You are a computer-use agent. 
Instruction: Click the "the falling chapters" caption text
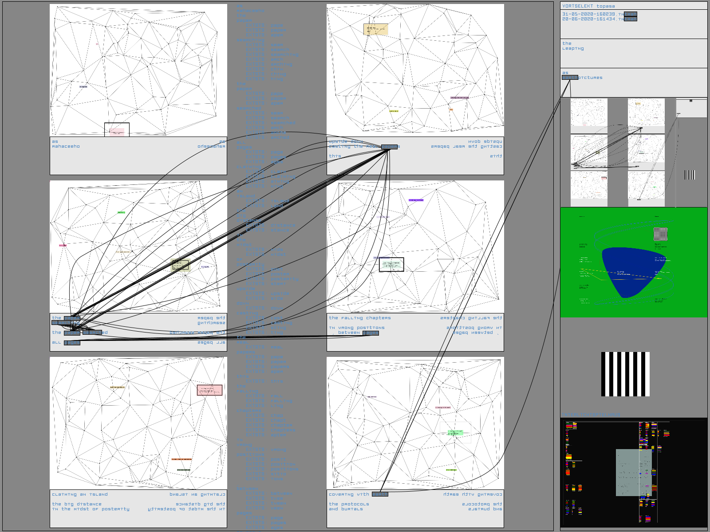360,318
